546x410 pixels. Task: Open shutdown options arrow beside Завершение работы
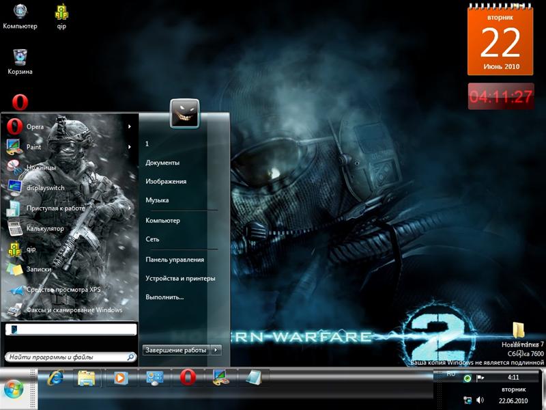(x=216, y=350)
